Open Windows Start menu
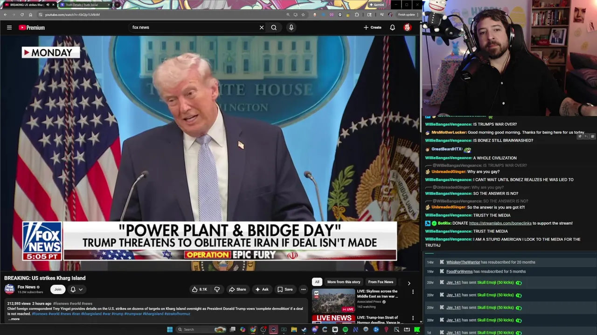The height and width of the screenshot is (335, 597). pos(170,329)
